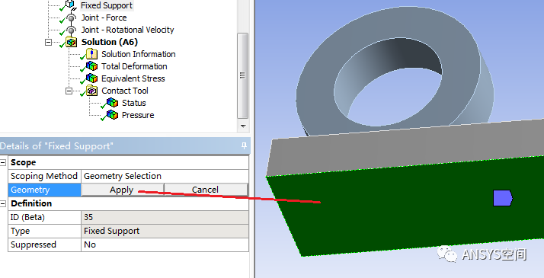The image size is (544, 278).
Task: Open the Solution Information icon
Action: coord(91,54)
